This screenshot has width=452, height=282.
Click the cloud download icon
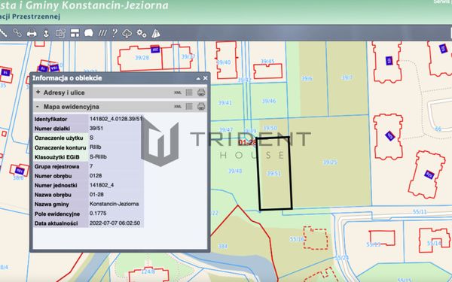tap(127, 33)
